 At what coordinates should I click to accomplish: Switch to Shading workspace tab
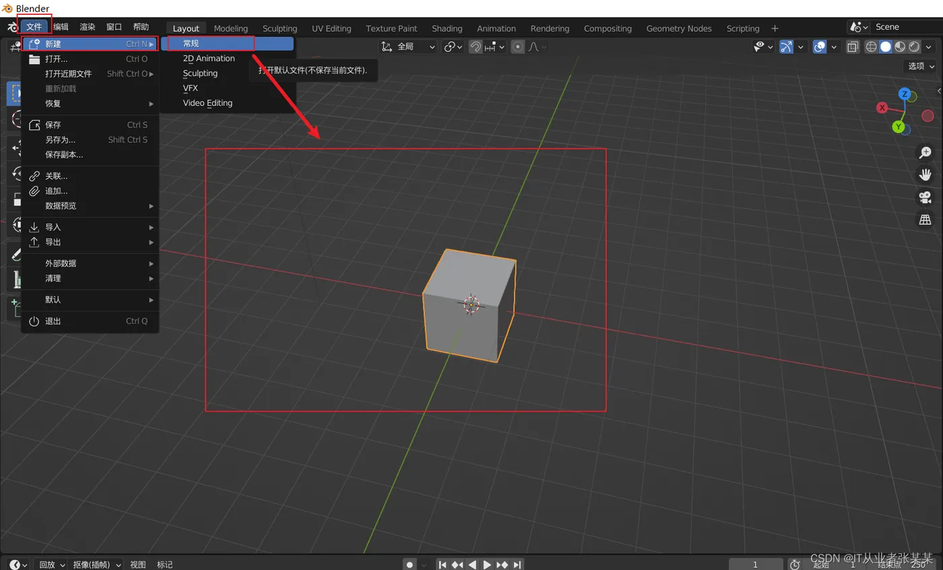click(447, 28)
